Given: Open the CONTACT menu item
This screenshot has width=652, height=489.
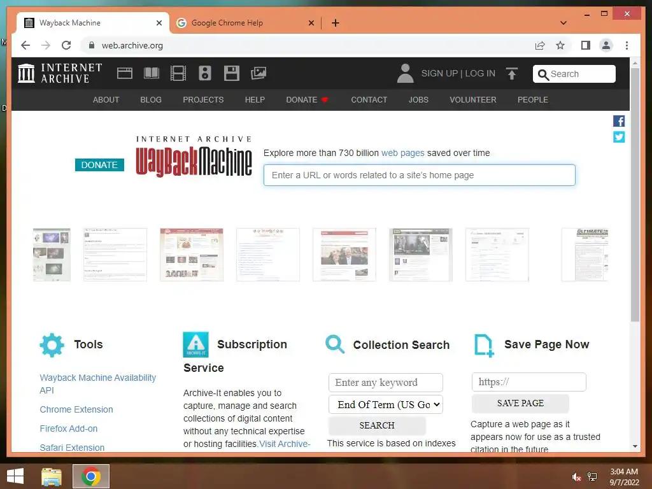Looking at the screenshot, I should point(369,100).
